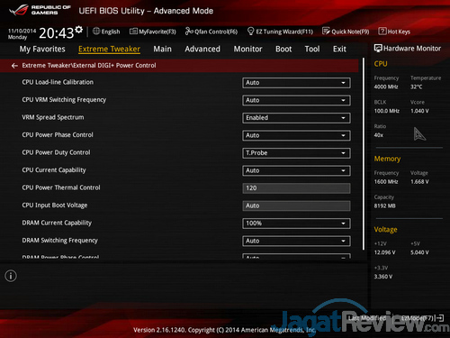The height and width of the screenshot is (338, 450).
Task: Click the settings list vertical scrollbar
Action: click(x=364, y=154)
